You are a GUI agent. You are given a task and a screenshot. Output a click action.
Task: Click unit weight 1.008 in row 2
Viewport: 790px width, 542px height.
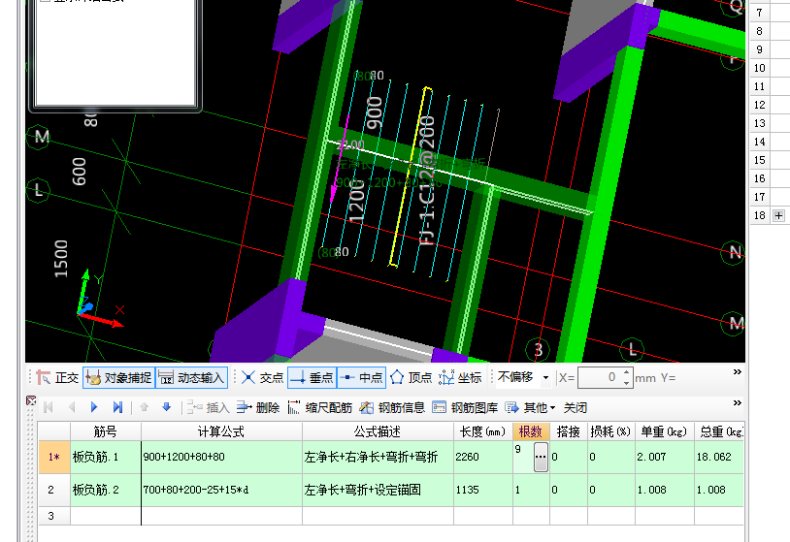click(x=664, y=490)
